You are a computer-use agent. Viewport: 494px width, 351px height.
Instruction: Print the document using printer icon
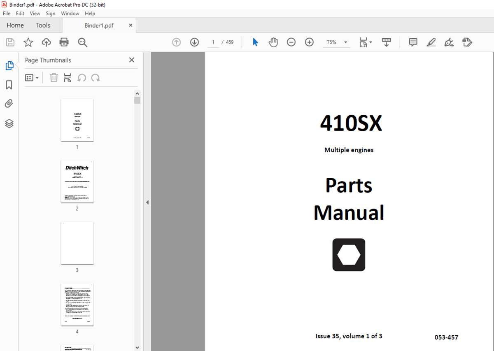pos(64,42)
